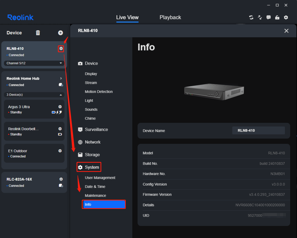Click Reolink Doorbell battery icon
This screenshot has height=238, width=297.
pyautogui.click(x=60, y=134)
